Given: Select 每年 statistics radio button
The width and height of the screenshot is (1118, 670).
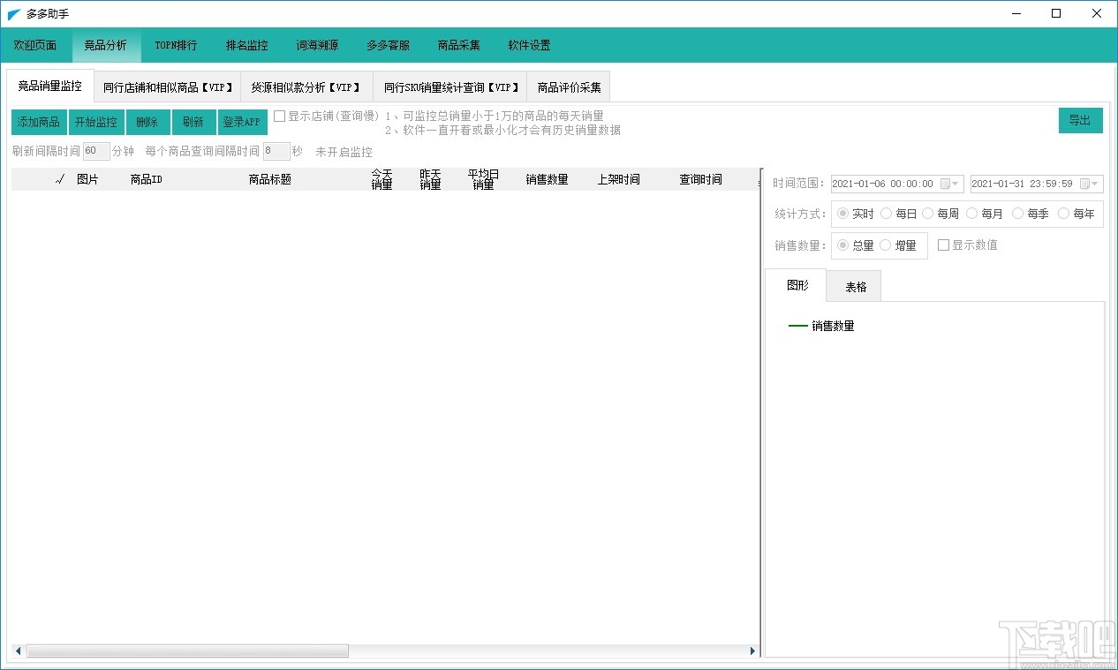Looking at the screenshot, I should [x=1063, y=214].
